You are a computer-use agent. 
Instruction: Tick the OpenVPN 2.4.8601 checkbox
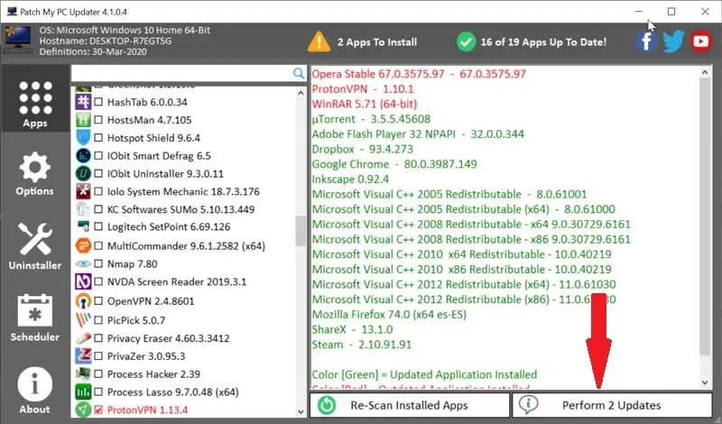point(98,301)
